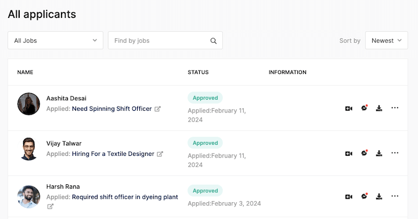Screen dimensions: 418x219
Task: Click Approved badge for Vijay Talwar
Action: (x=206, y=143)
